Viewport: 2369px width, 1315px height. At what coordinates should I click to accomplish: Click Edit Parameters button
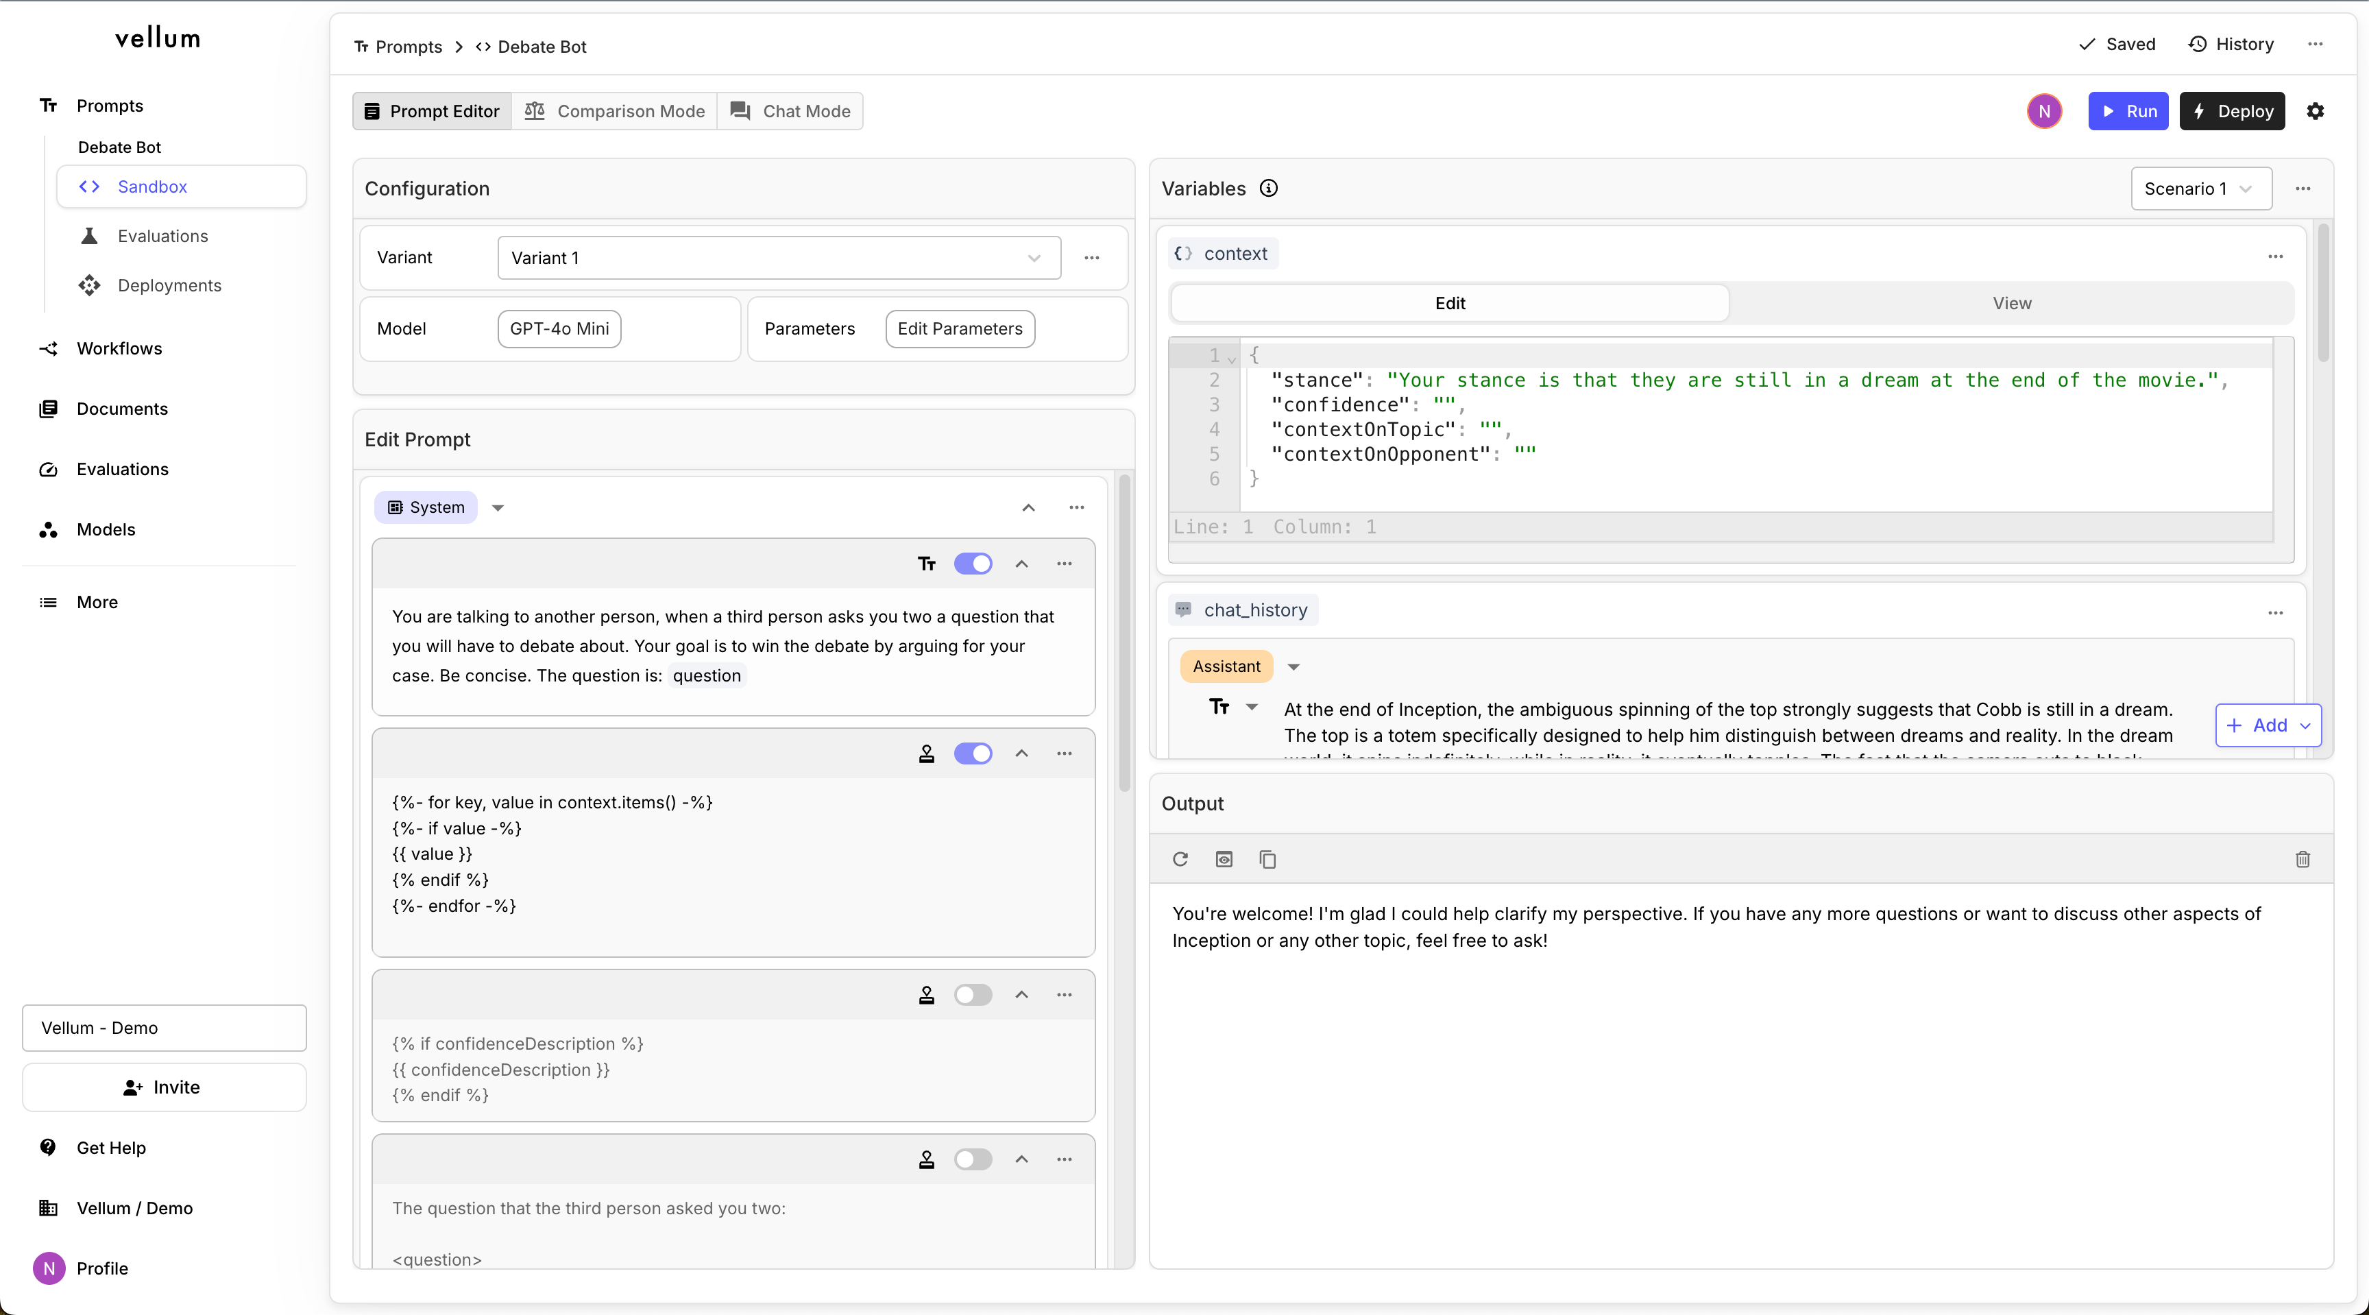pyautogui.click(x=959, y=329)
